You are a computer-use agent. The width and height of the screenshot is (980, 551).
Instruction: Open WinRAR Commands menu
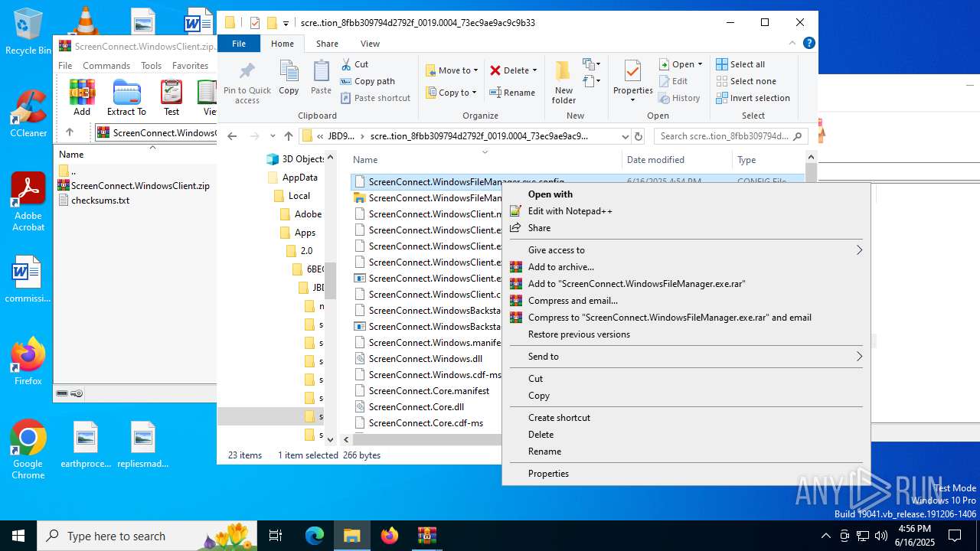pos(106,66)
